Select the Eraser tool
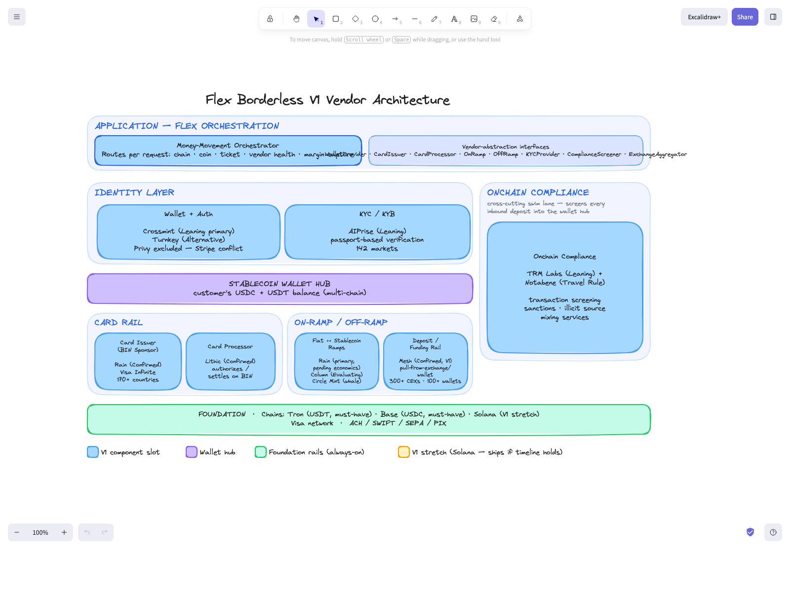790x592 pixels. pos(494,19)
